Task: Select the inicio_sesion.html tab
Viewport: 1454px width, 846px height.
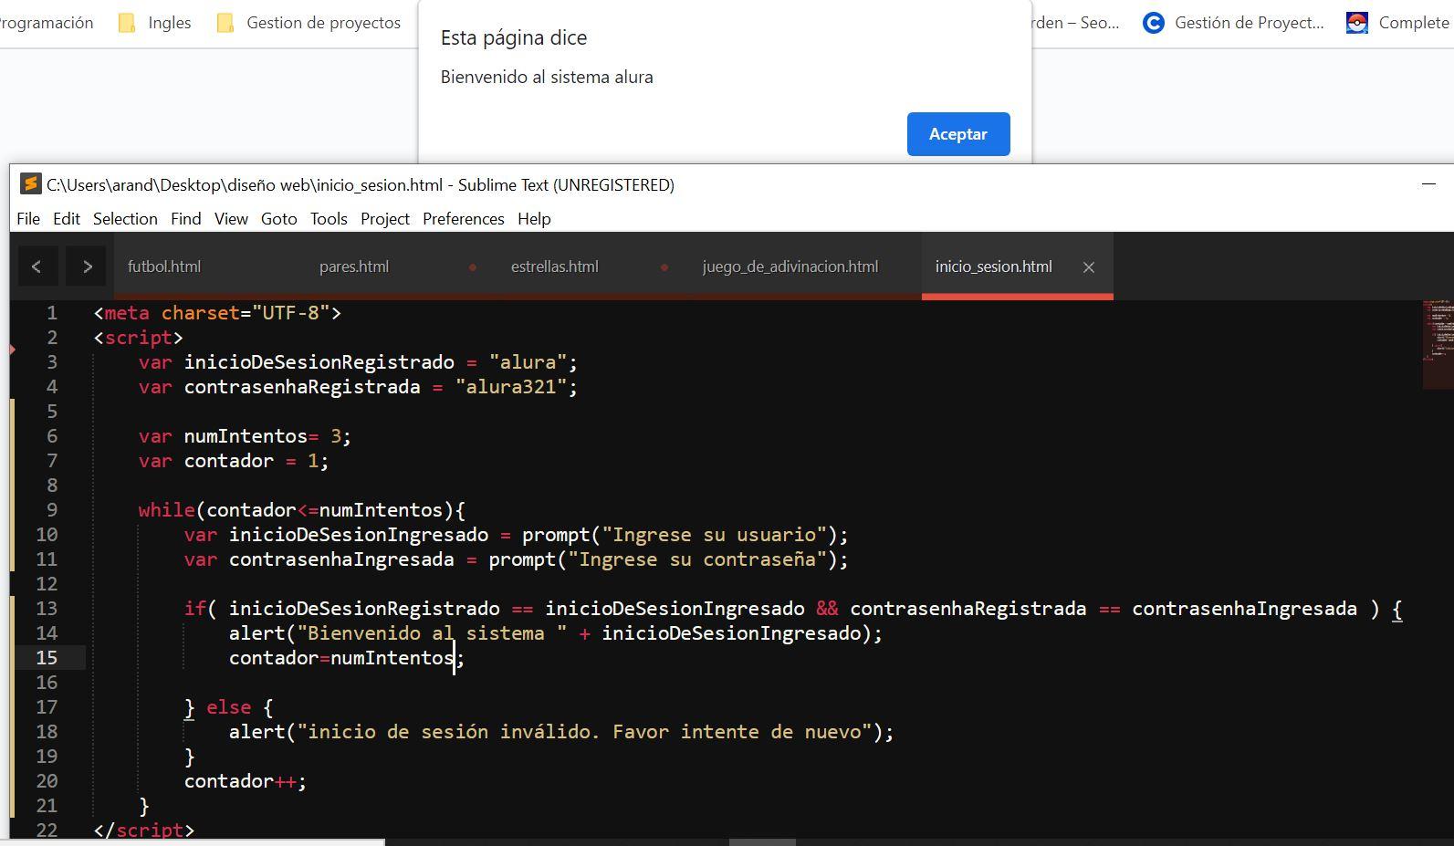Action: [993, 266]
